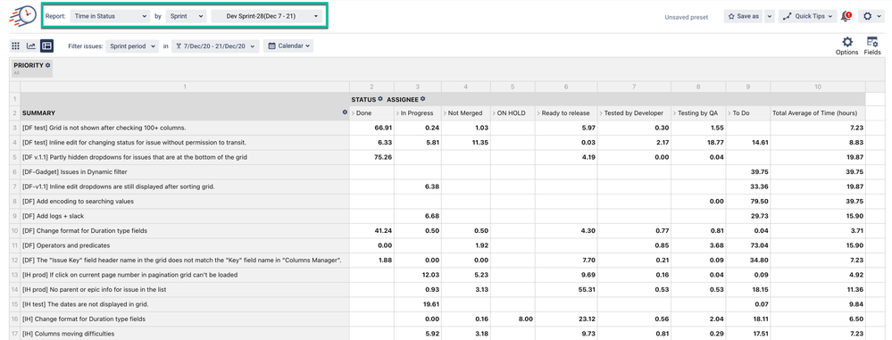Click the 18.77 Testing by QA cell
The height and width of the screenshot is (340, 892).
coord(698,143)
